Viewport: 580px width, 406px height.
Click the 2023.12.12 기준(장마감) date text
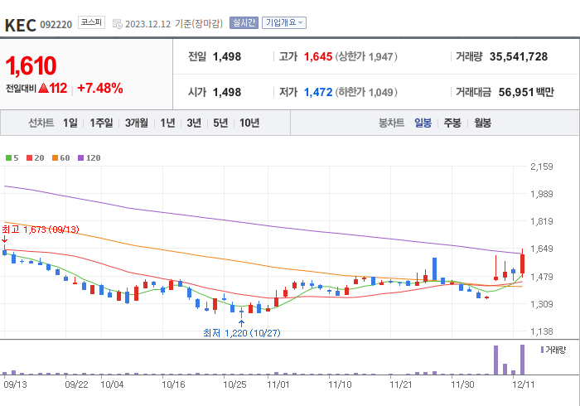(174, 24)
